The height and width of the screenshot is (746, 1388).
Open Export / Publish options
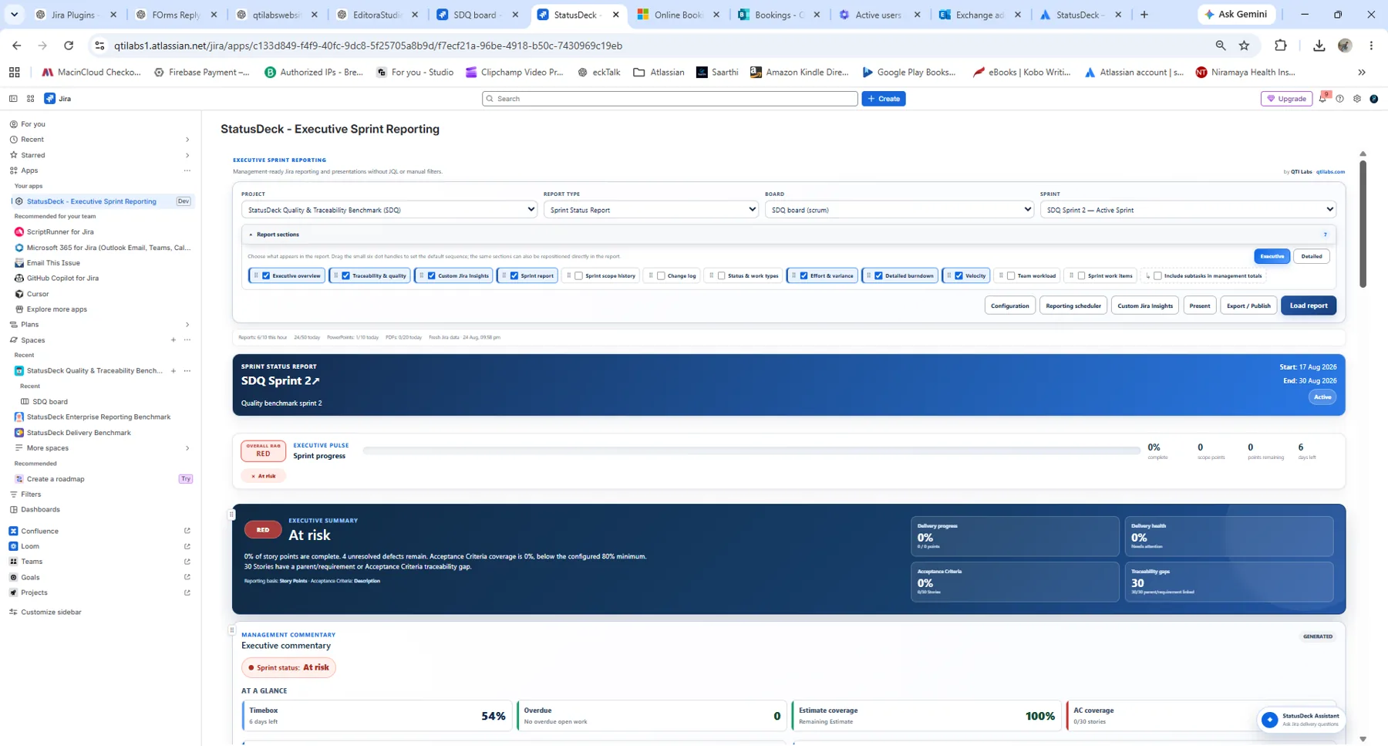pos(1248,305)
